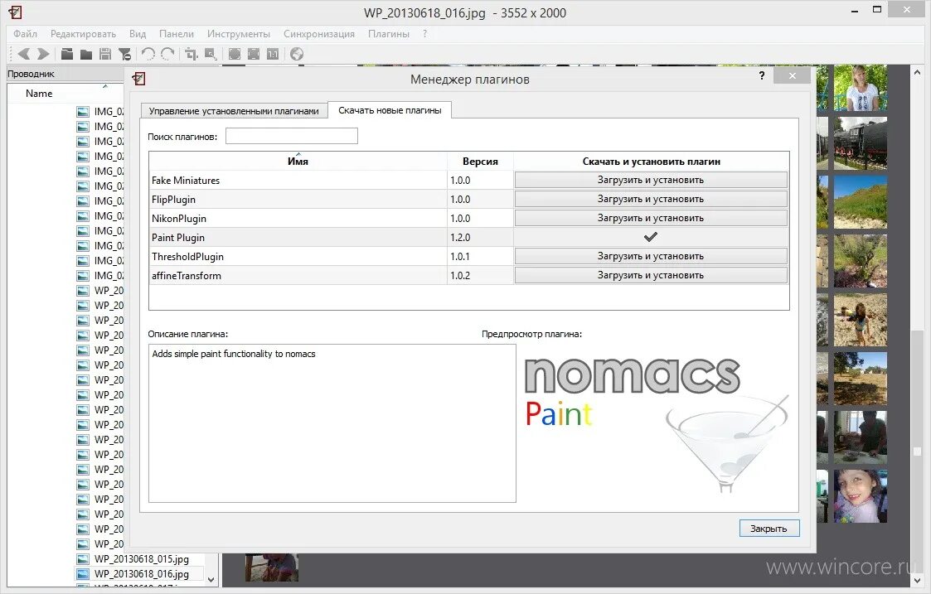The image size is (931, 594).
Task: Click the frameless view toolbar icon
Action: tap(254, 54)
